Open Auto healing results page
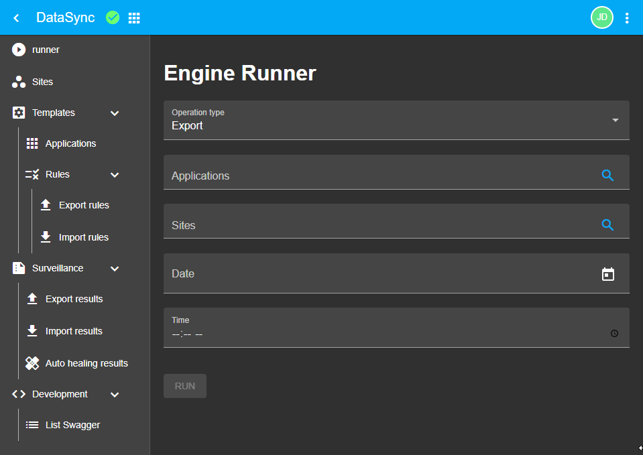 pos(86,363)
